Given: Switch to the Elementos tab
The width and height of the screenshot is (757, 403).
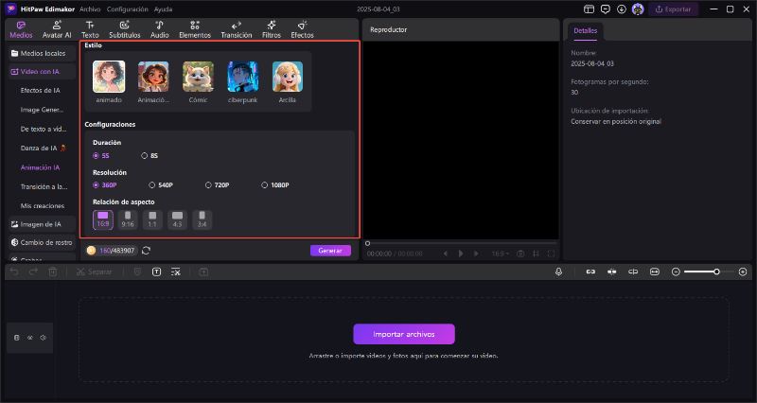Looking at the screenshot, I should click(195, 29).
